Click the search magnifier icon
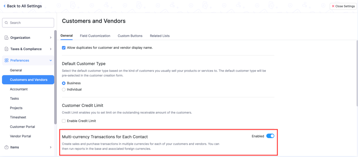This screenshot has height=157, width=358. [6, 23]
